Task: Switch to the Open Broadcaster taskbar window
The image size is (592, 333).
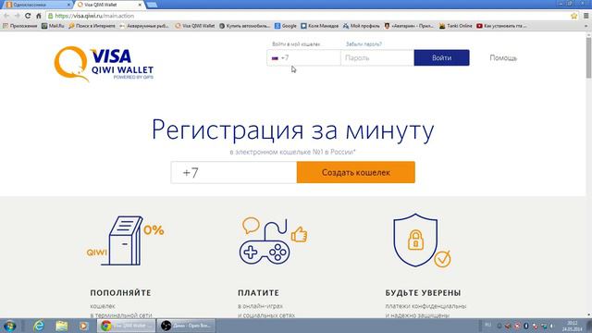Action: pos(187,326)
